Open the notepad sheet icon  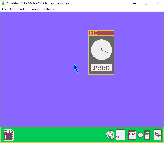click(121, 135)
